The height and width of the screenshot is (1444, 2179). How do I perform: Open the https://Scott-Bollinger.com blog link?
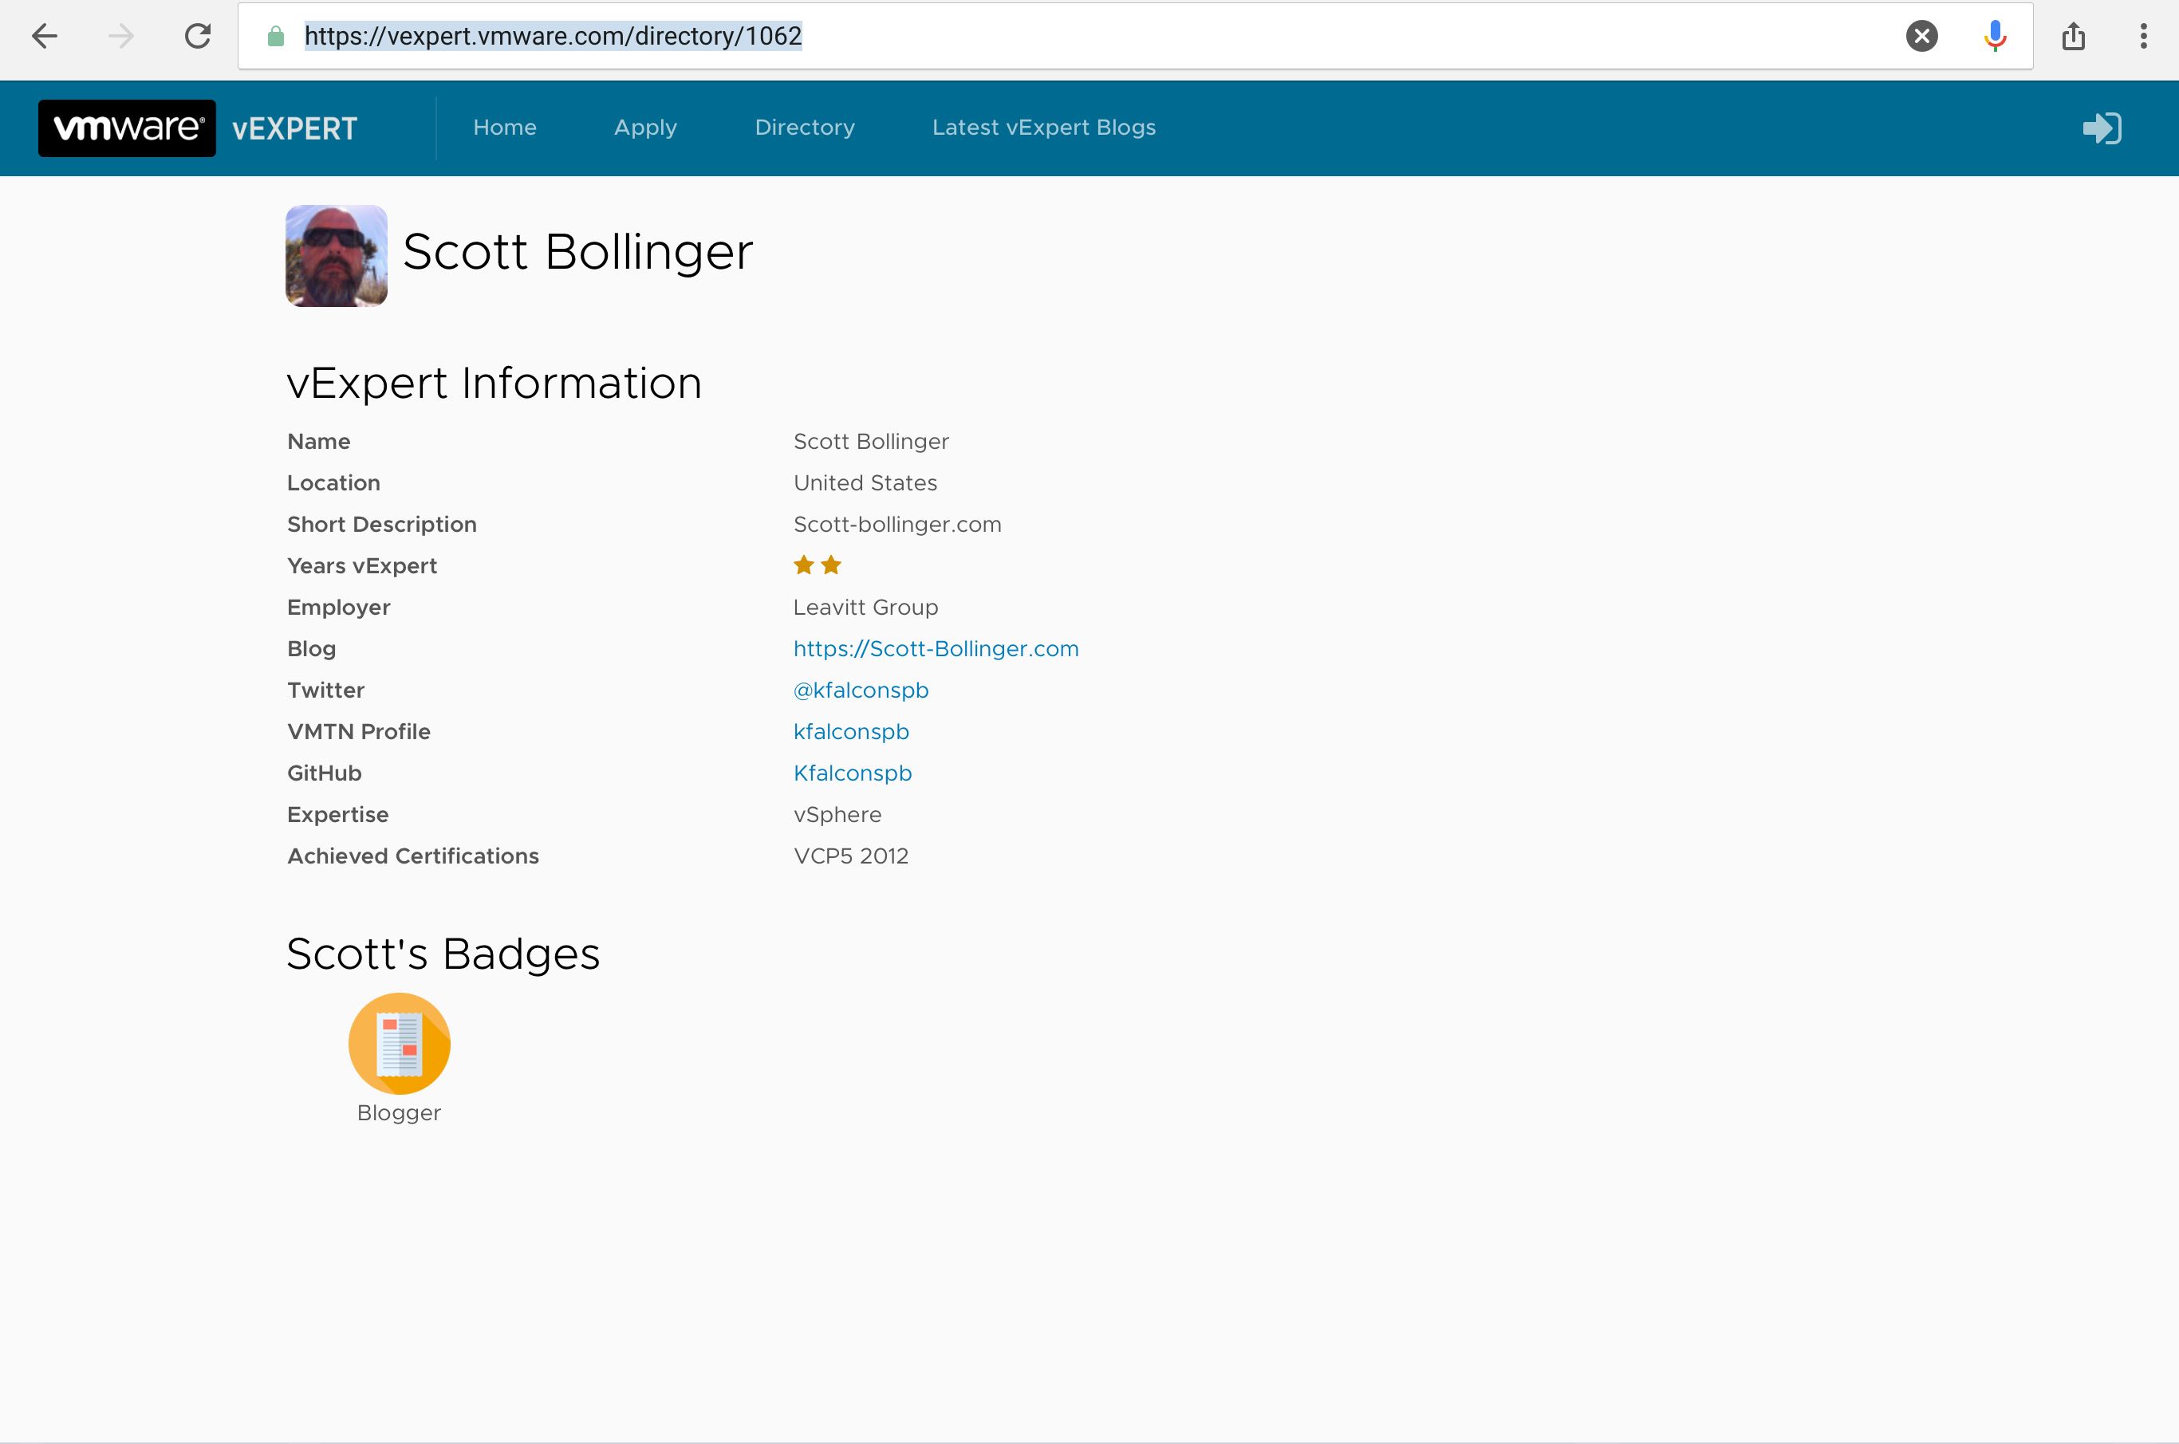[936, 648]
